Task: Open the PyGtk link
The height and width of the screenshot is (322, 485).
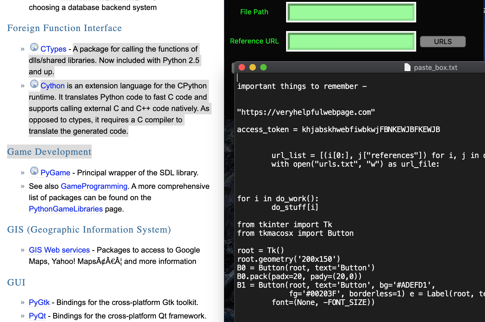Action: [x=39, y=302]
